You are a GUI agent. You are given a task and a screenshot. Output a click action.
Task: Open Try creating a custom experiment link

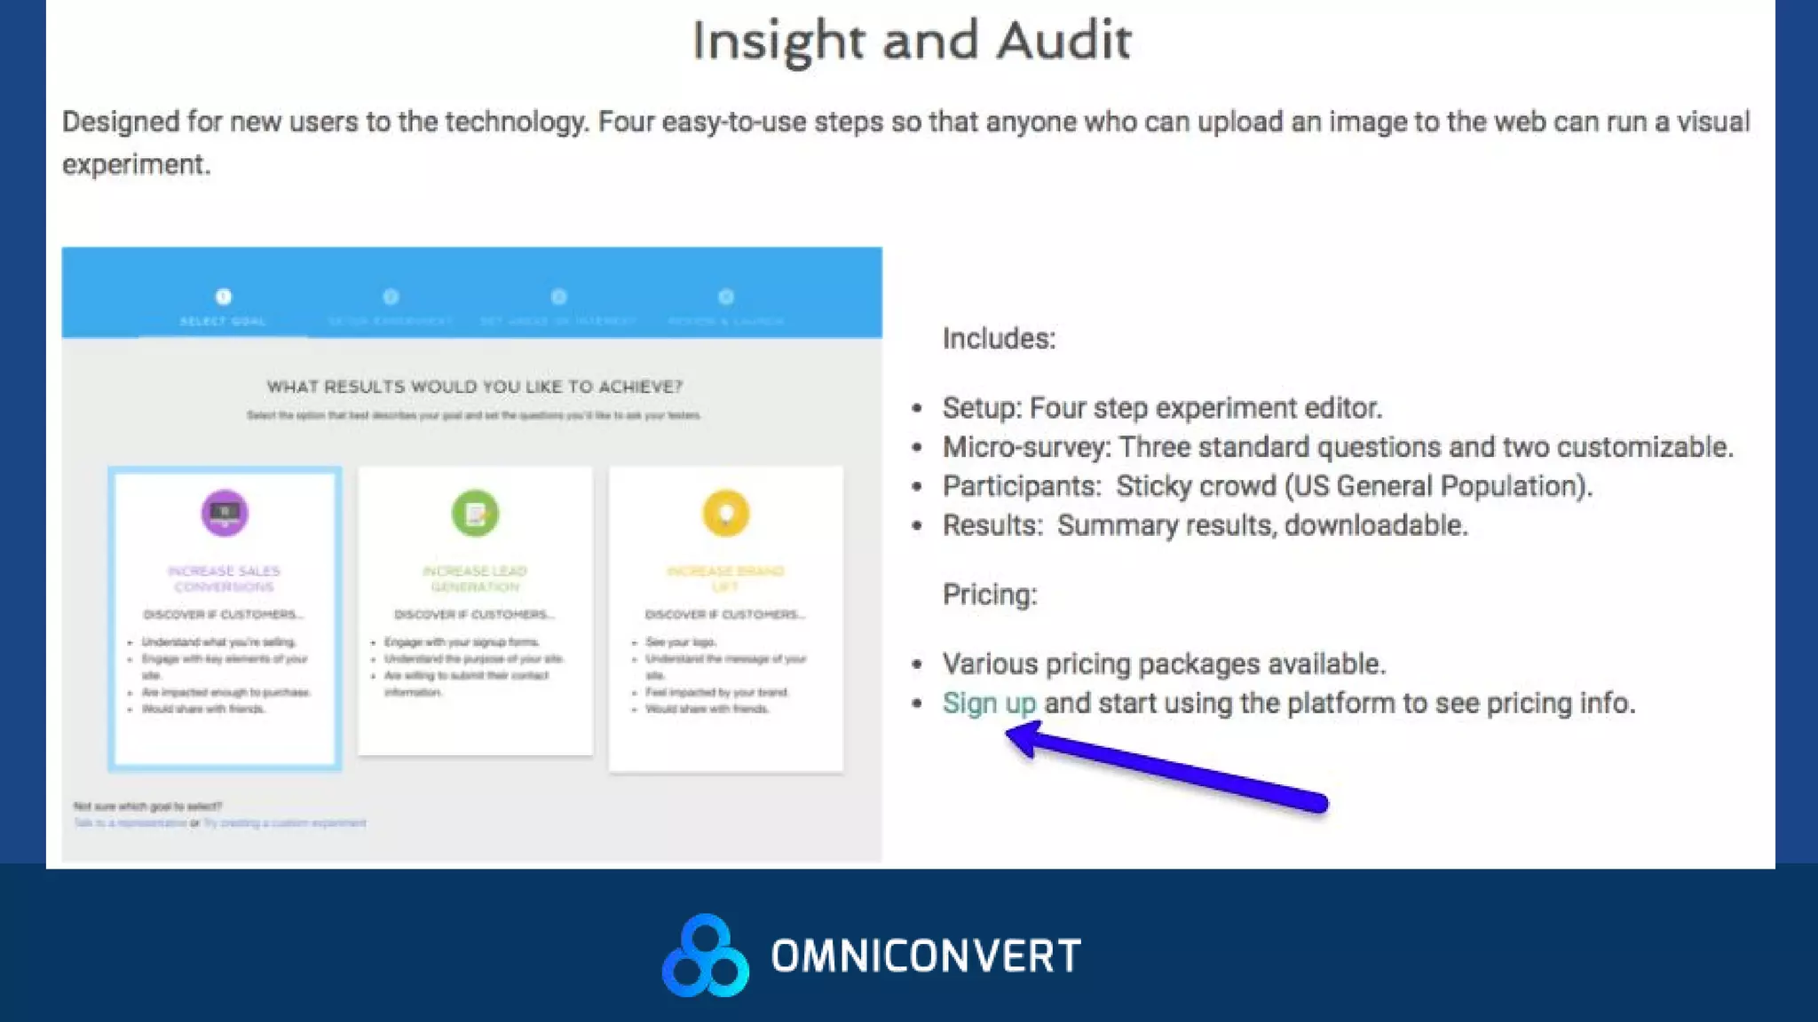[x=285, y=823]
